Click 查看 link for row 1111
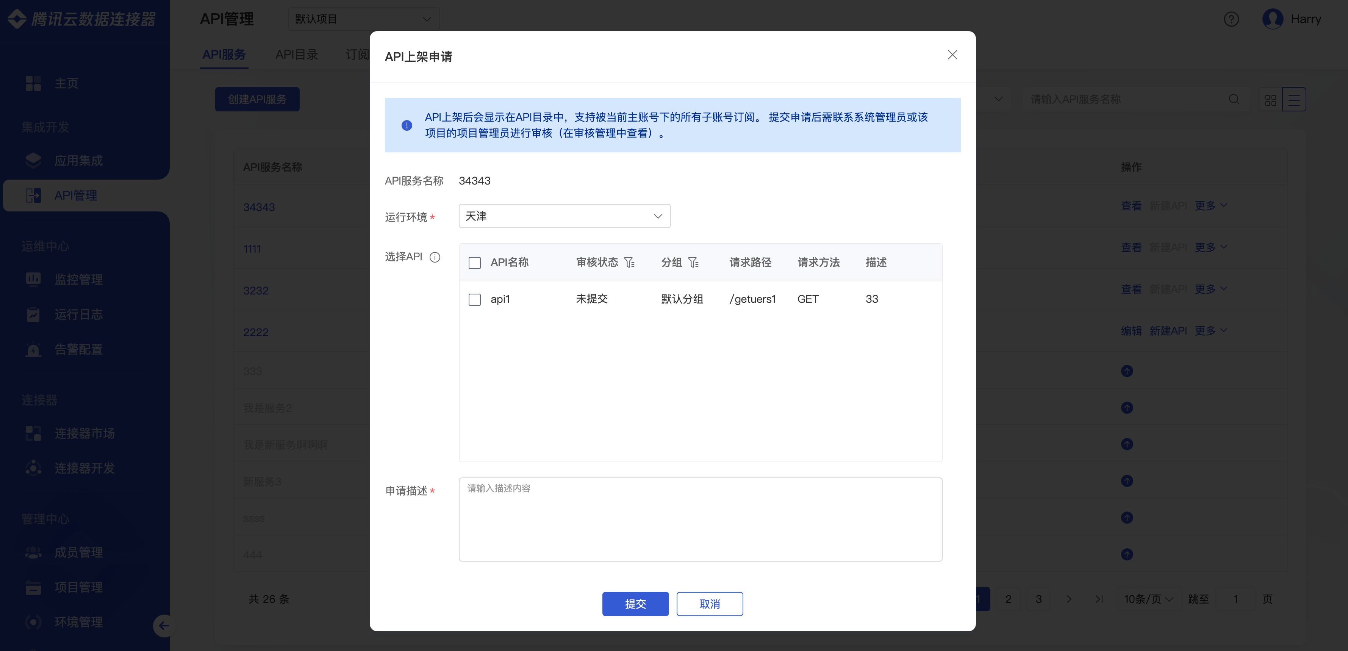The image size is (1348, 651). pos(1131,247)
